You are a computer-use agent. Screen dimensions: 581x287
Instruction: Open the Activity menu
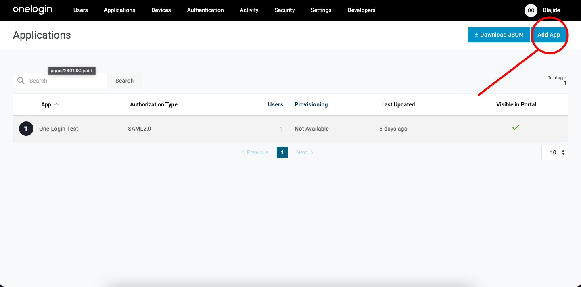coord(249,10)
